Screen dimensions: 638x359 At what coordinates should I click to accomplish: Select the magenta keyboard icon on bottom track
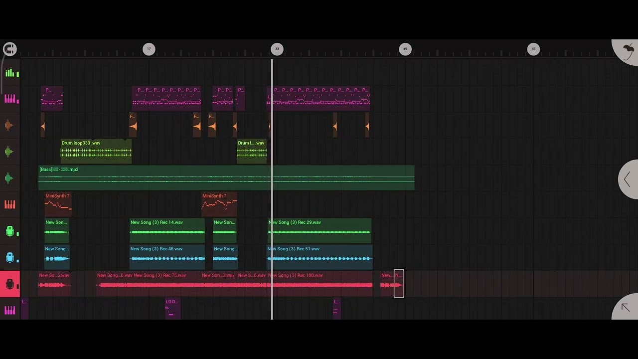click(x=9, y=310)
